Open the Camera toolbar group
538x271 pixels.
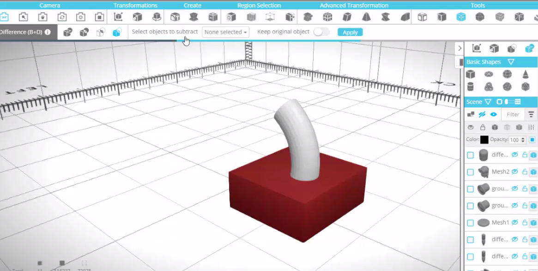coord(50,6)
